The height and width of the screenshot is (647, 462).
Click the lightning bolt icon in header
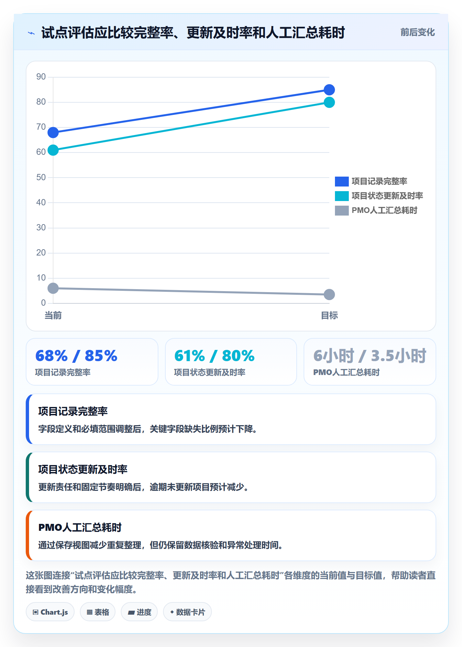coord(31,33)
